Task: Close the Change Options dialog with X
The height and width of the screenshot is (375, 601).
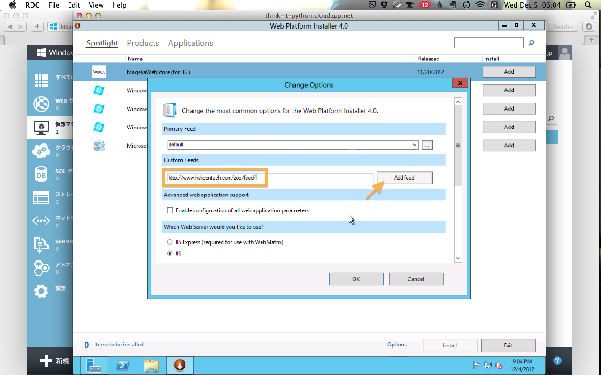Action: [x=460, y=83]
